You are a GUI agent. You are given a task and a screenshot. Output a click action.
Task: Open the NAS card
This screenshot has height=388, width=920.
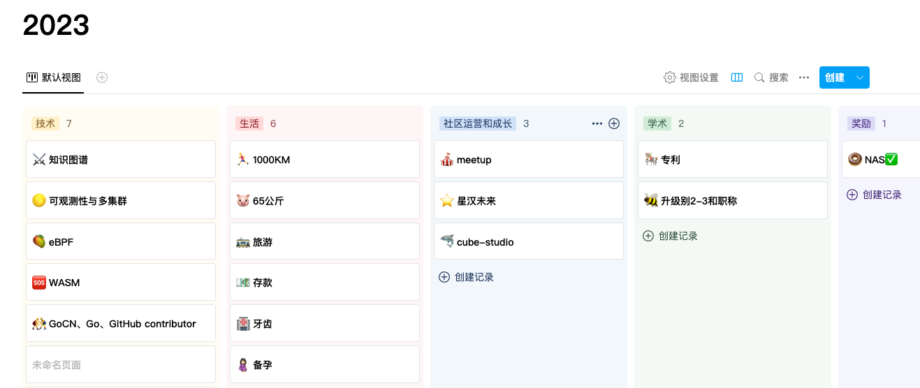(x=881, y=159)
